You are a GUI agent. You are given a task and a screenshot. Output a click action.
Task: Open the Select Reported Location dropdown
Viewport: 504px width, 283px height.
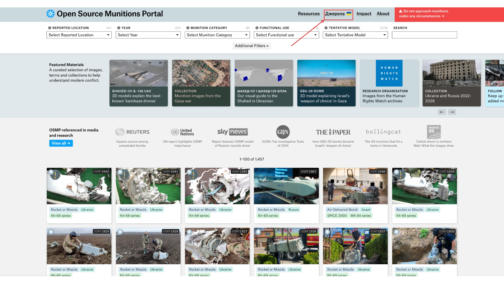coord(79,35)
